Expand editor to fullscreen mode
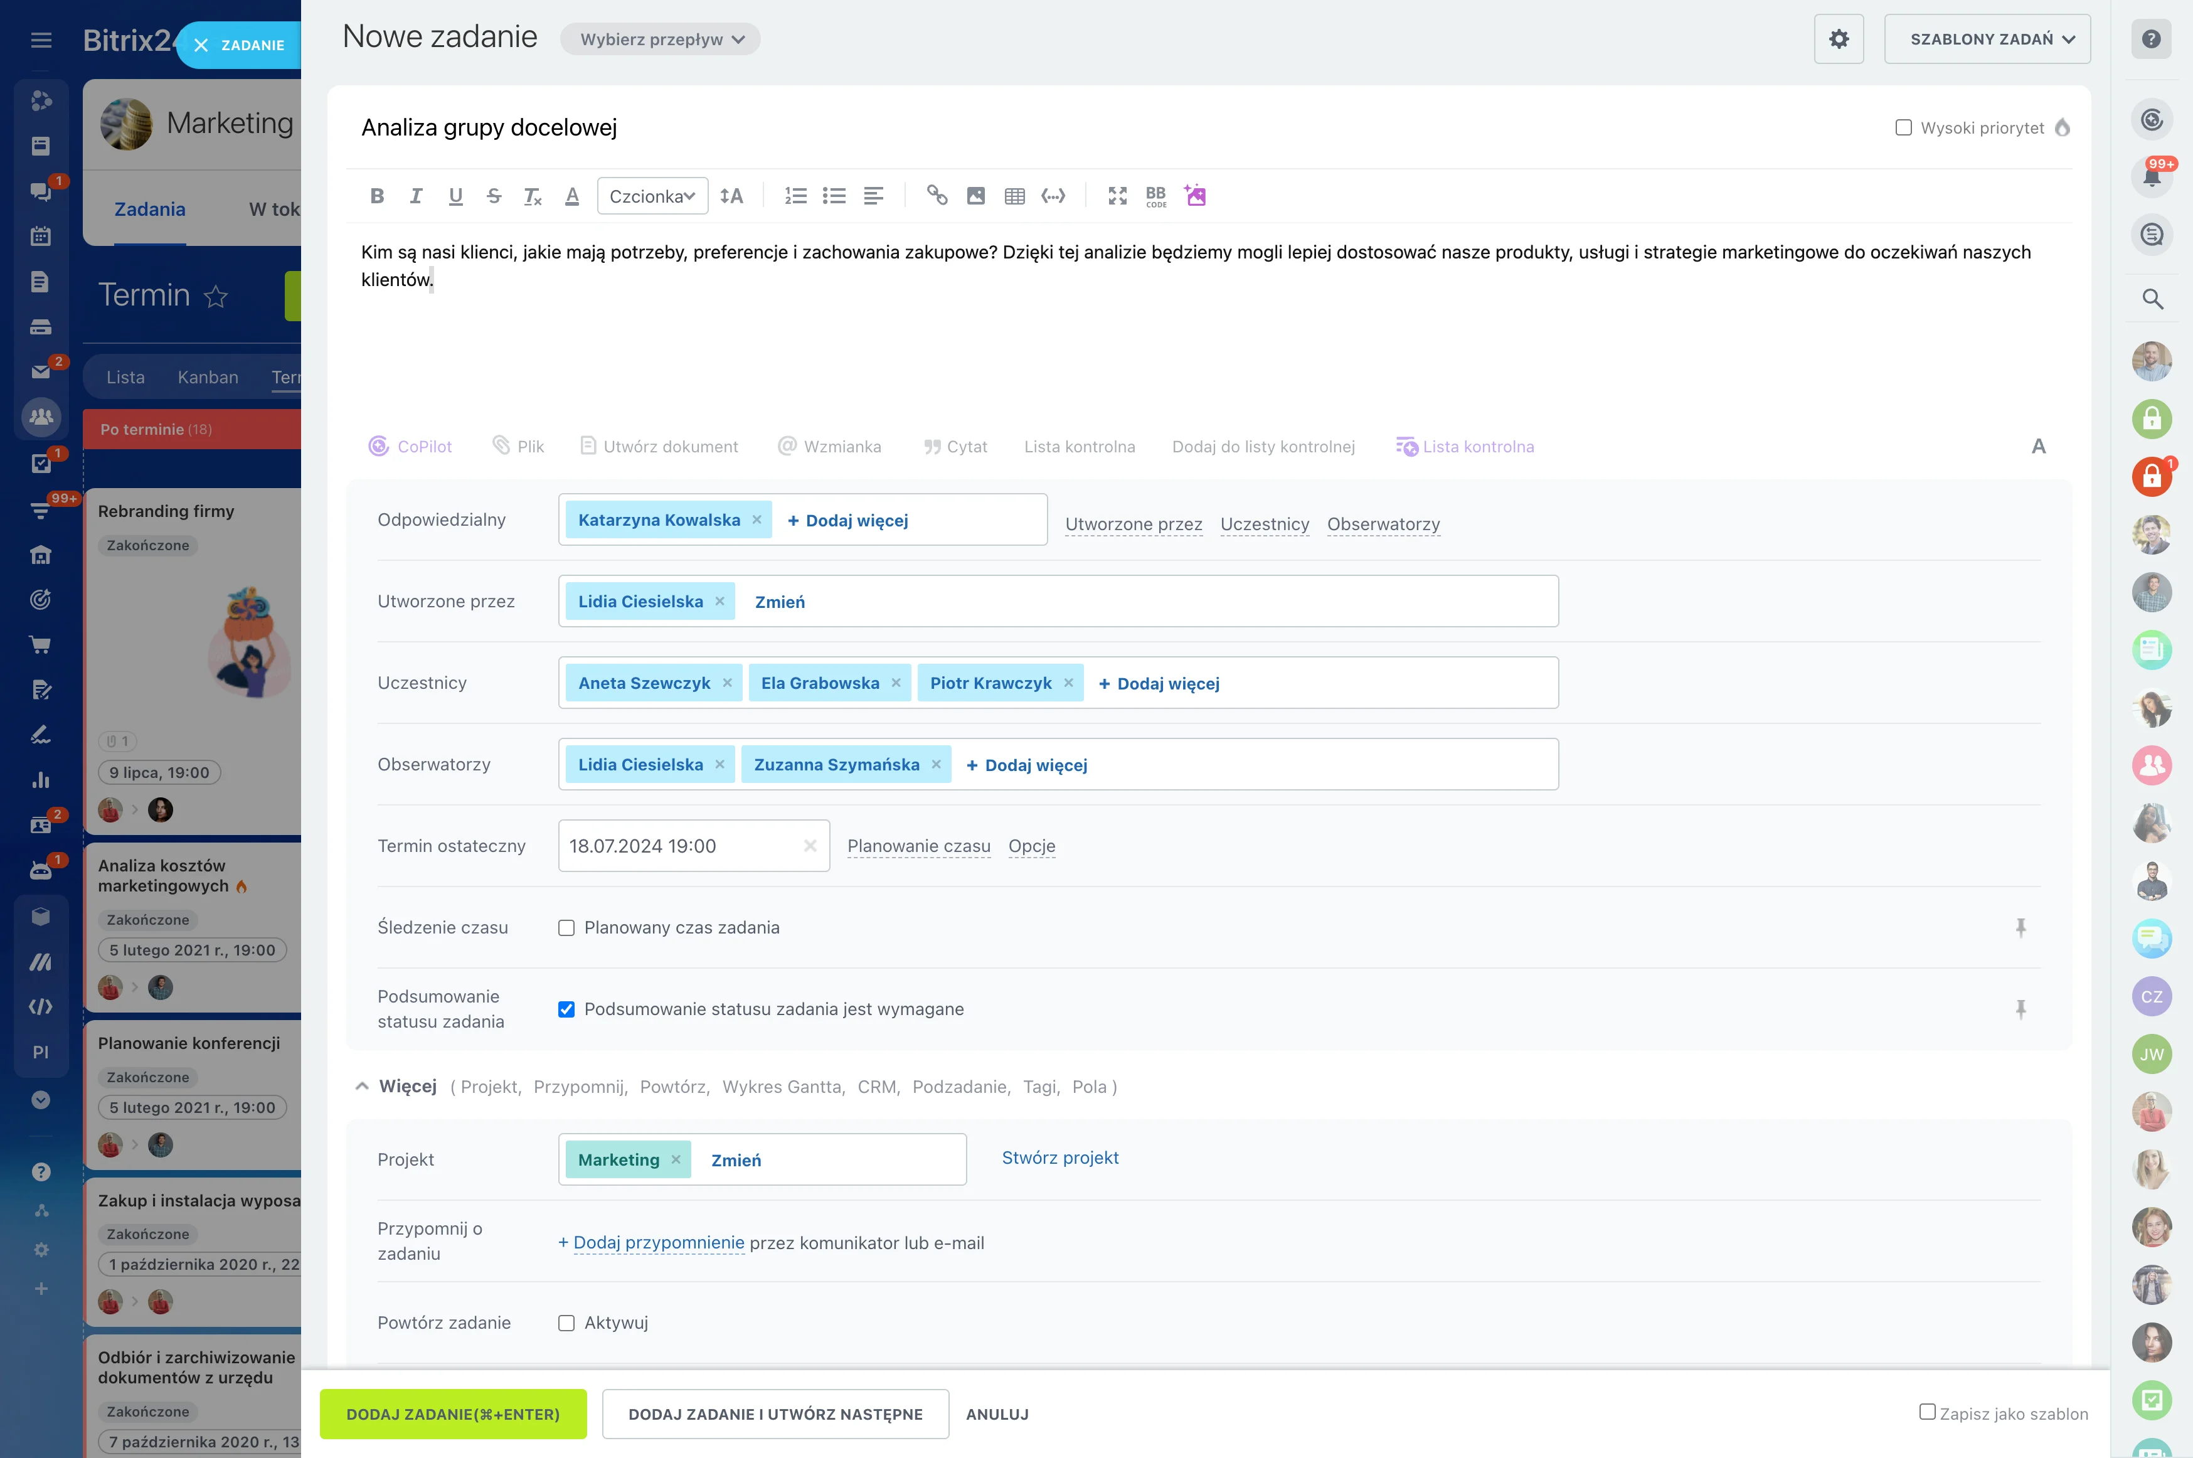The image size is (2193, 1458). pos(1117,196)
